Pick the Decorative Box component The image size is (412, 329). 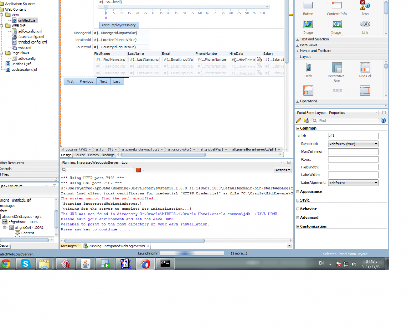tap(336, 68)
